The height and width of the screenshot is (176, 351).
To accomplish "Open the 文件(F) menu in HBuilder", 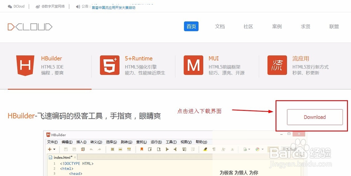I will (x=52, y=142).
